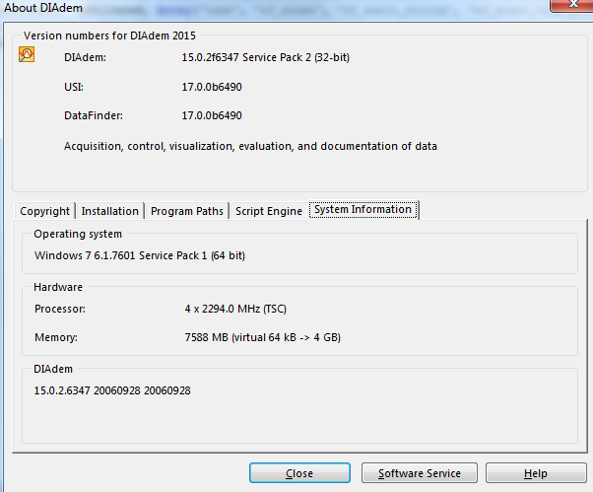
Task: Open Software Service
Action: (420, 473)
